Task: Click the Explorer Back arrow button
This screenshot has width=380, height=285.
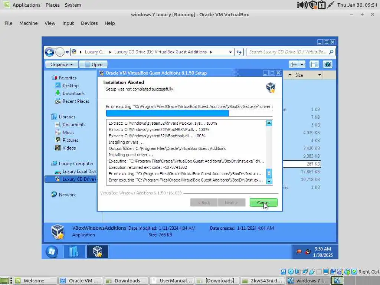Action: point(49,52)
